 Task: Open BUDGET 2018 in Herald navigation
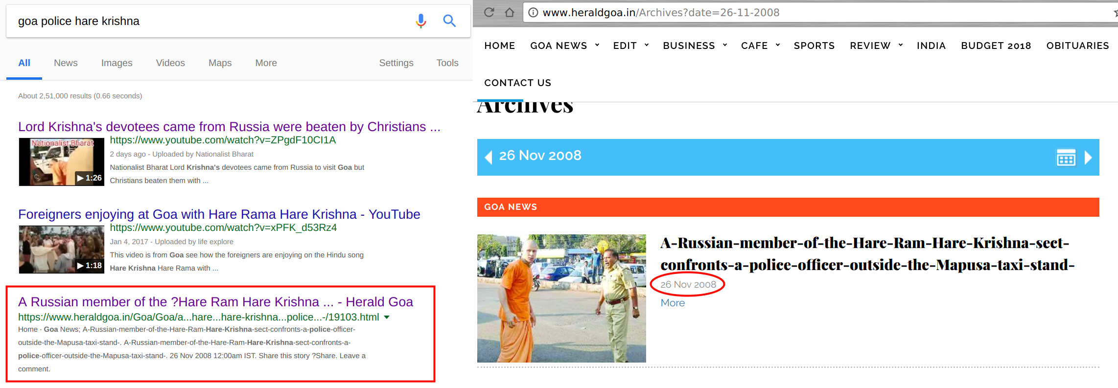(x=996, y=46)
